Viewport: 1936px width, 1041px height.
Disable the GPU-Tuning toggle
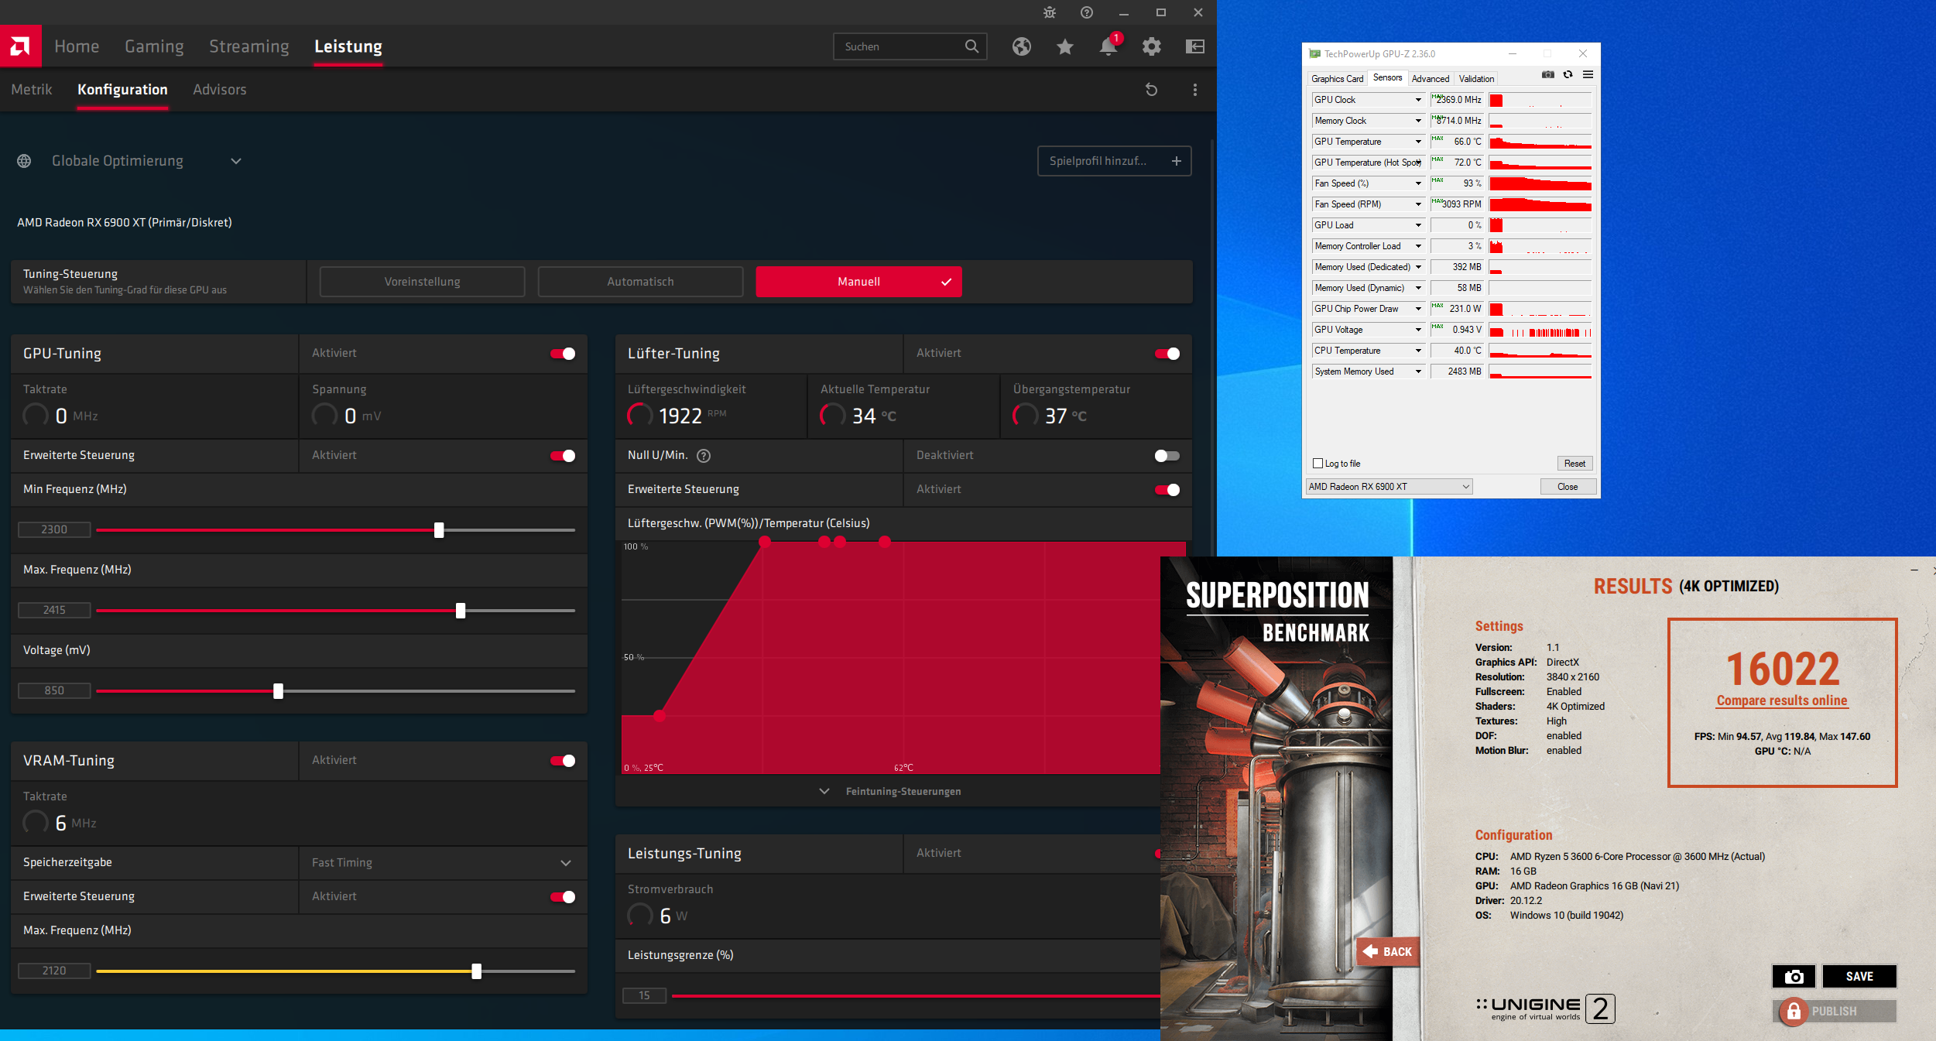[563, 354]
